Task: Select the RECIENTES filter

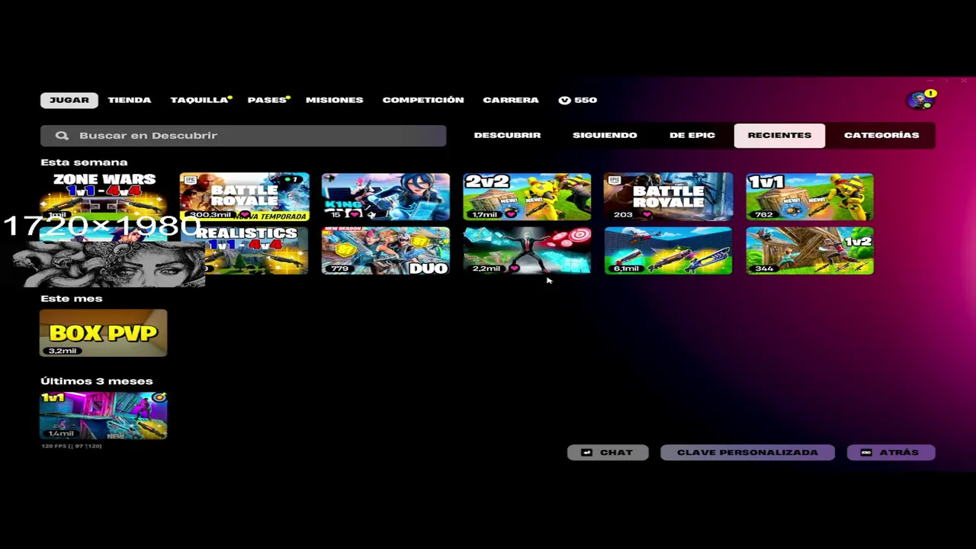Action: (779, 136)
